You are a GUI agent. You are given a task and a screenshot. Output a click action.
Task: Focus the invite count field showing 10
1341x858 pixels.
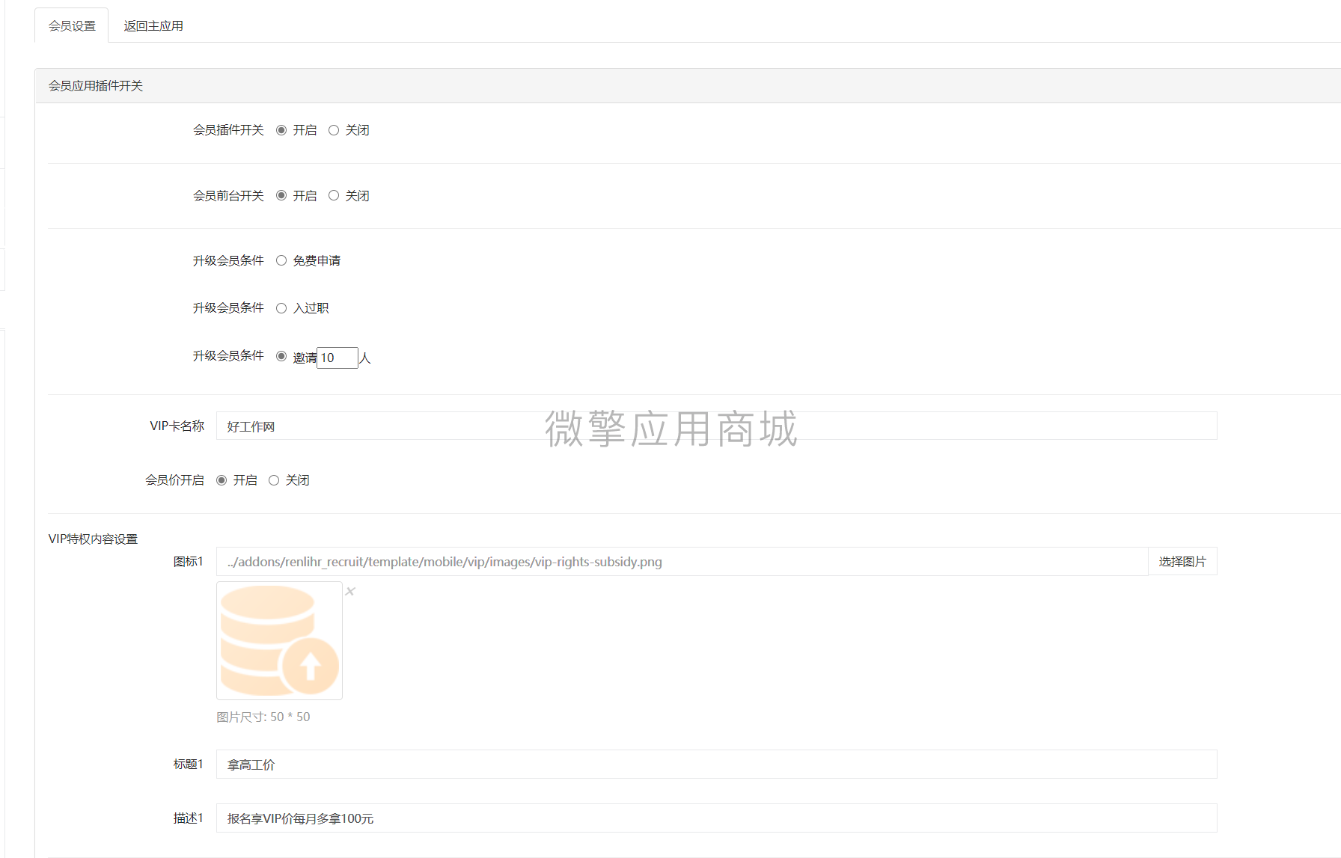tap(337, 358)
